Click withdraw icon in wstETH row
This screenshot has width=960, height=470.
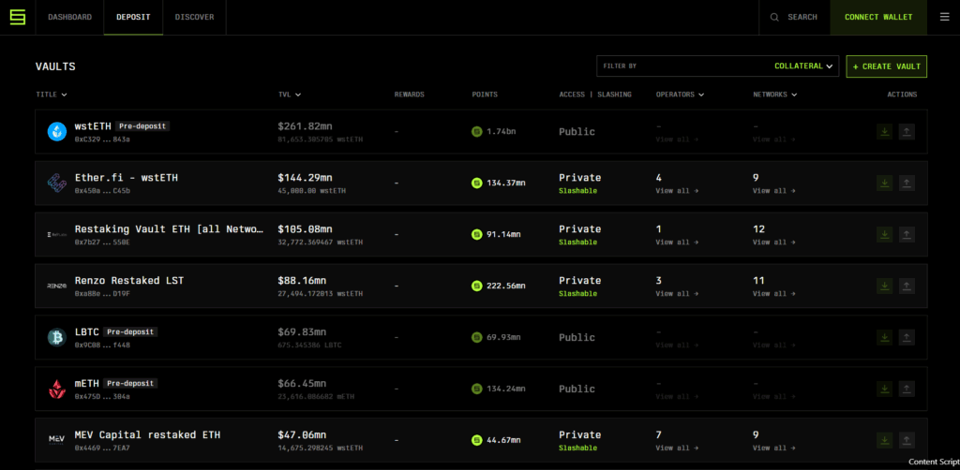(907, 131)
